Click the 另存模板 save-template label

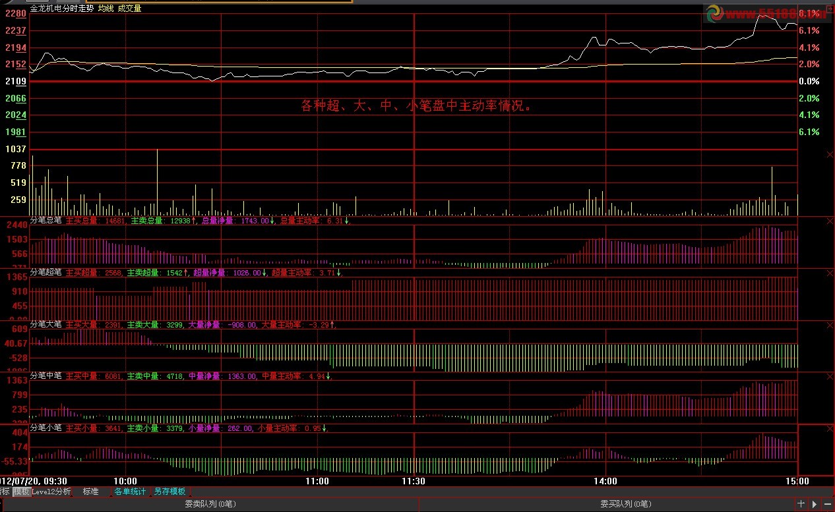[x=171, y=492]
